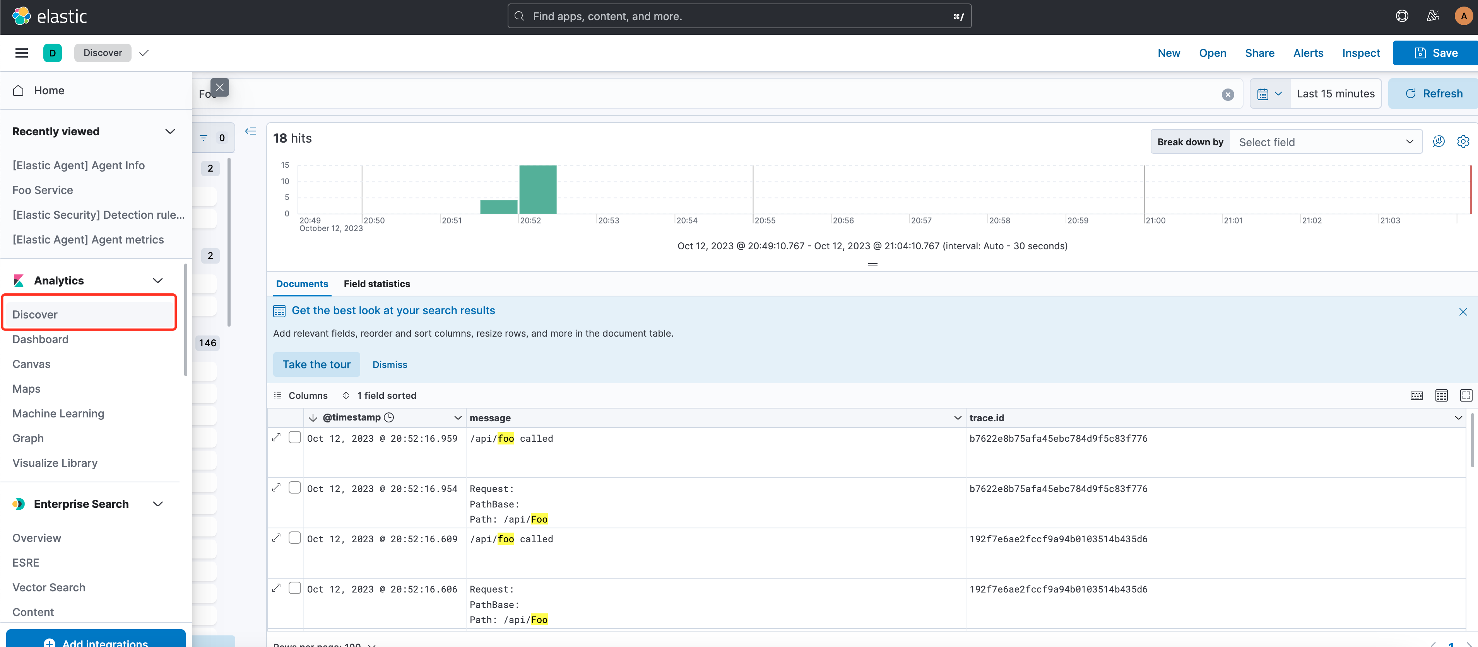1478x647 pixels.
Task: Click Alerts in the top menu
Action: (x=1308, y=53)
